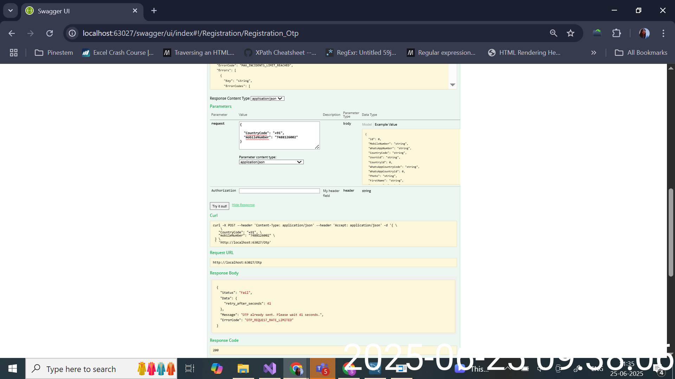Screen dimensions: 675x379
Task: Open Response Content Type dropdown
Action: tap(267, 99)
